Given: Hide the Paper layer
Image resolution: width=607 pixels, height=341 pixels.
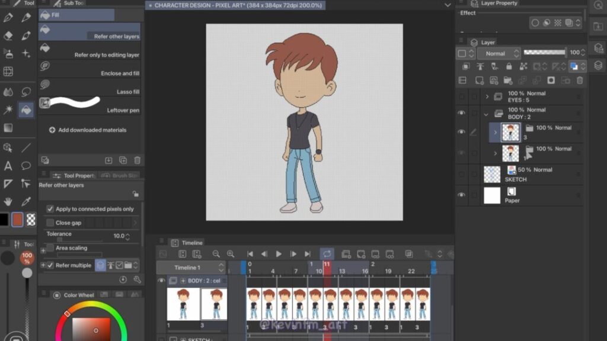Looking at the screenshot, I should pos(462,195).
